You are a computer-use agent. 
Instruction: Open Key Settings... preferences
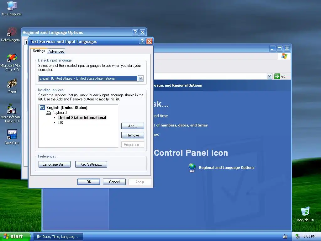pos(91,164)
